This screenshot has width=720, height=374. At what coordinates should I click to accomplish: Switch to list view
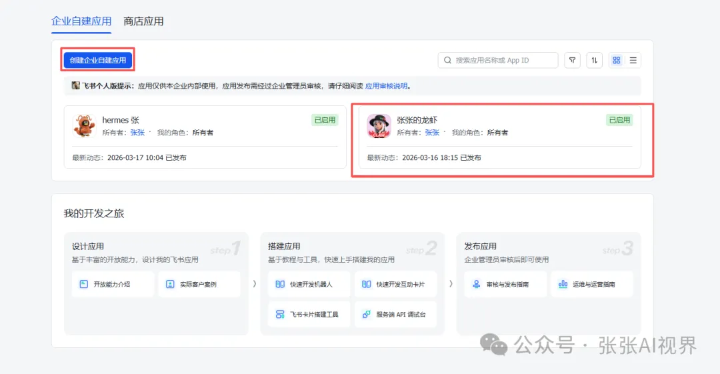633,60
